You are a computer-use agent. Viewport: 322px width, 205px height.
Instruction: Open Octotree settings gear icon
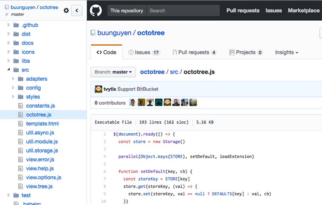click(x=66, y=11)
